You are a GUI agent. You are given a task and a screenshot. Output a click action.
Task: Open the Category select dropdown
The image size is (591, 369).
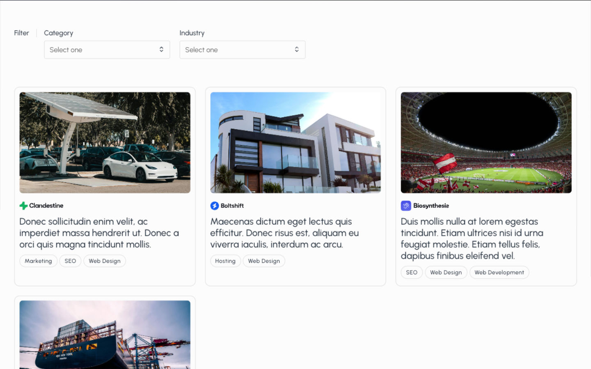107,50
